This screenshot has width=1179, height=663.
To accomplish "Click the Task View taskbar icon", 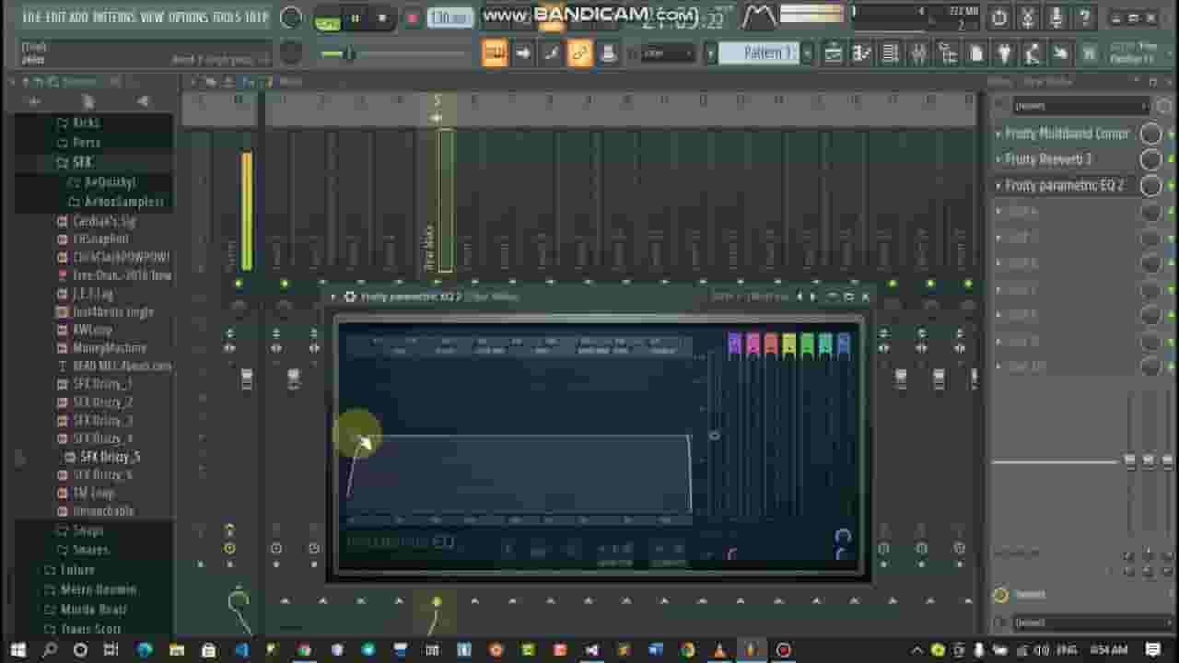I will (111, 650).
